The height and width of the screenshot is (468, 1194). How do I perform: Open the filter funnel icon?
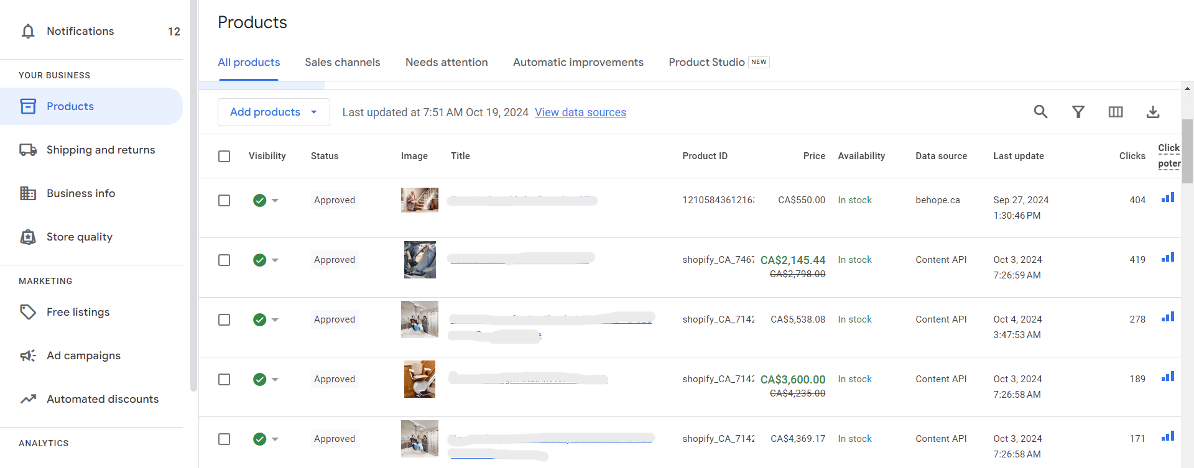[1078, 112]
